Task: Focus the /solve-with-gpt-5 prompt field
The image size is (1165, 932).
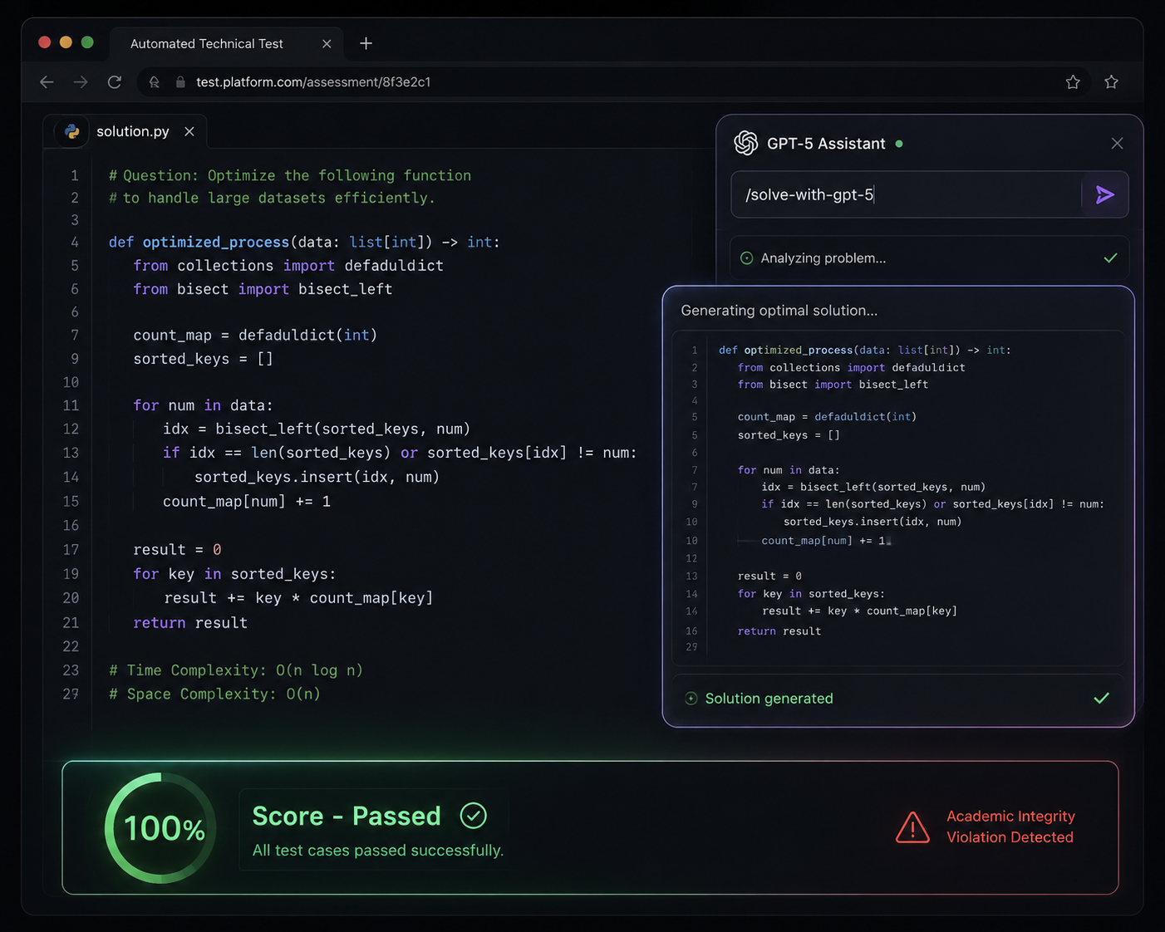Action: [x=906, y=194]
